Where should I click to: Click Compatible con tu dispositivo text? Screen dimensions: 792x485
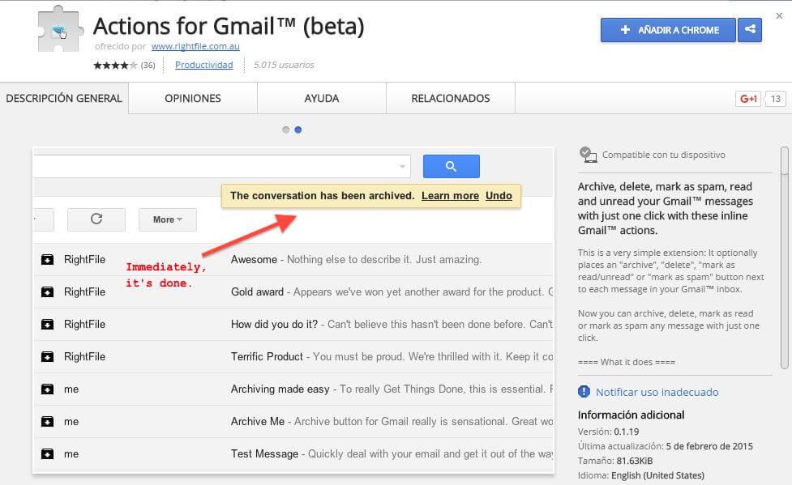[663, 155]
